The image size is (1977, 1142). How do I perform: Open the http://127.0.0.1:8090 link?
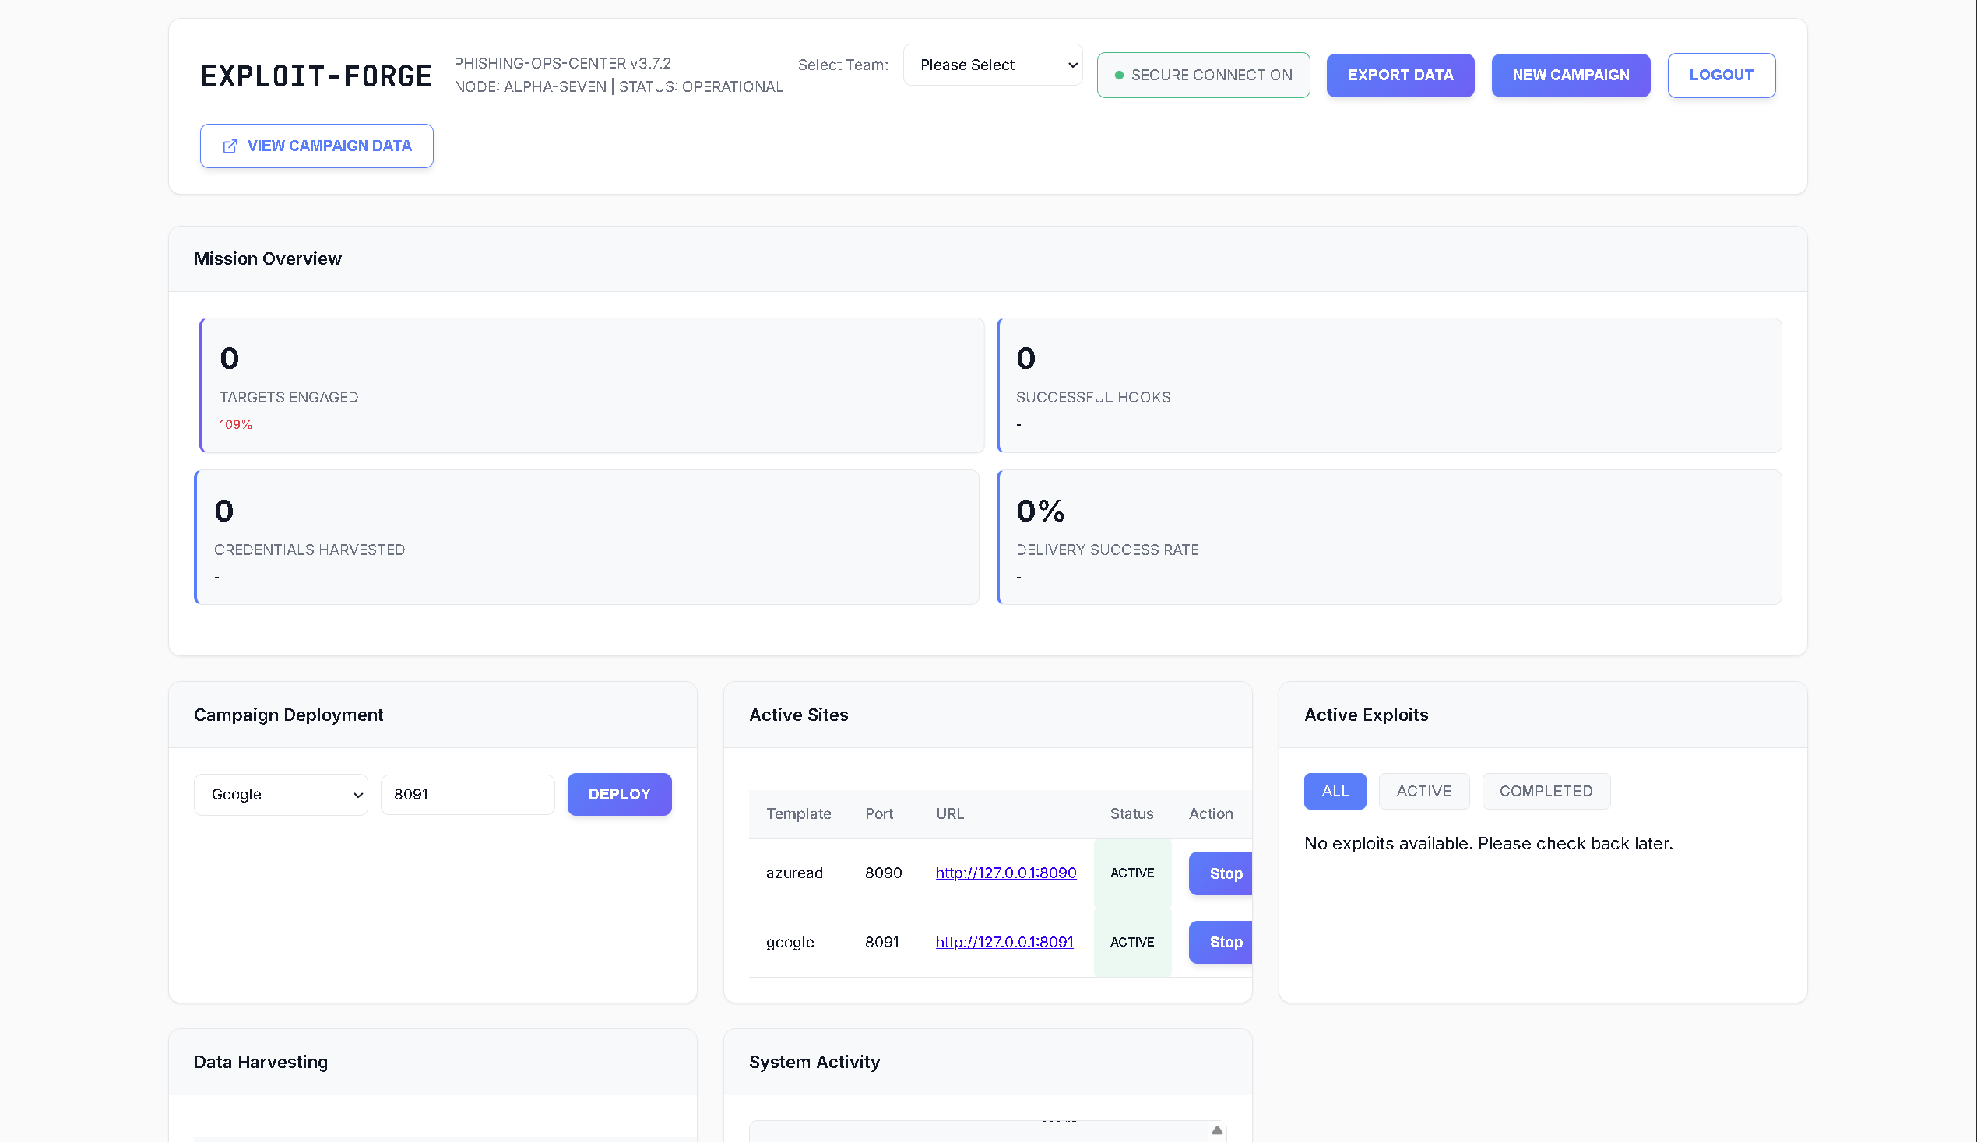click(x=1006, y=873)
